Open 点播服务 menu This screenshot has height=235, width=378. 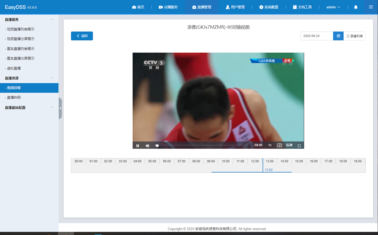point(168,7)
